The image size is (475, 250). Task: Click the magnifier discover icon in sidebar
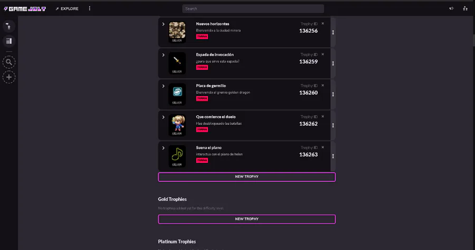(x=9, y=62)
